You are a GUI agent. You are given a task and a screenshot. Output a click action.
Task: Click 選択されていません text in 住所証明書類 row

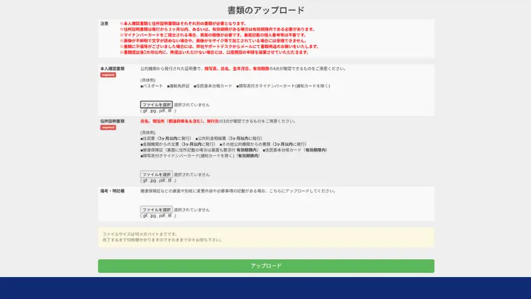click(192, 174)
